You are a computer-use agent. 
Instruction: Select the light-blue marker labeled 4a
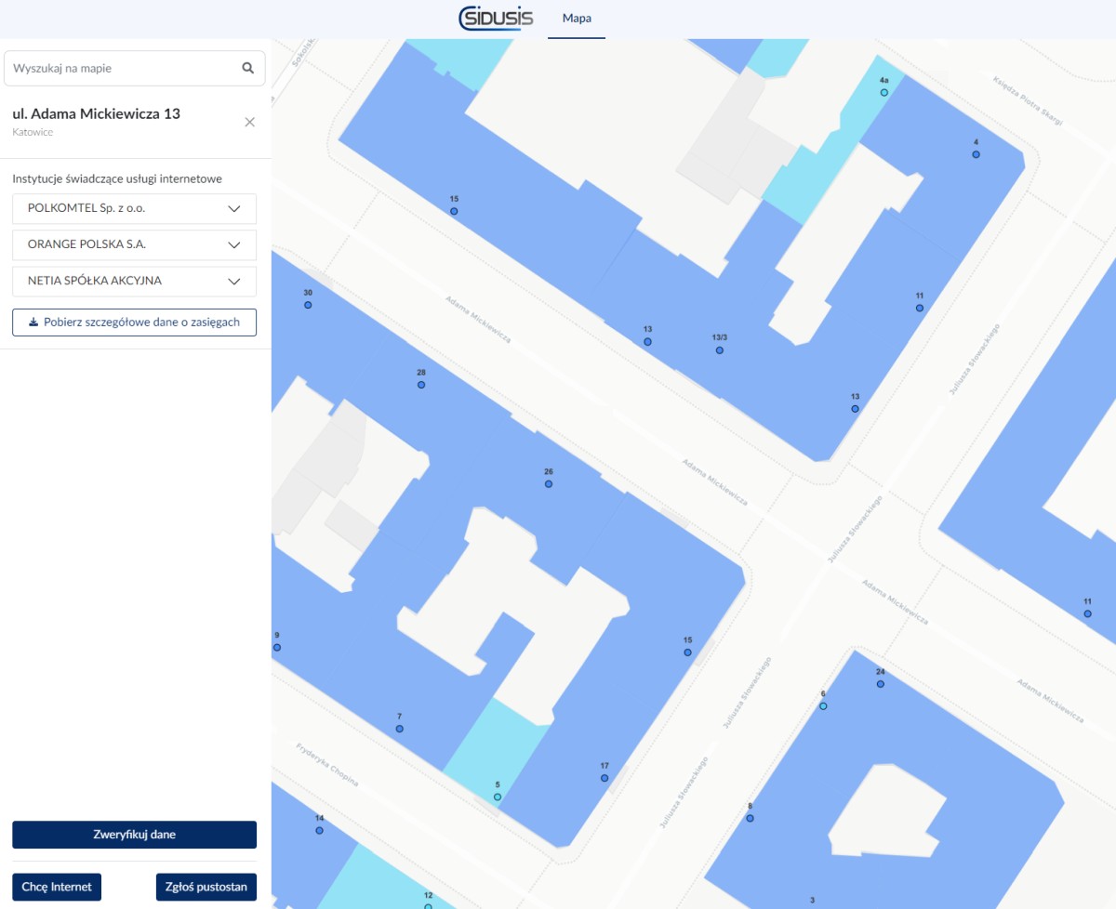884,93
